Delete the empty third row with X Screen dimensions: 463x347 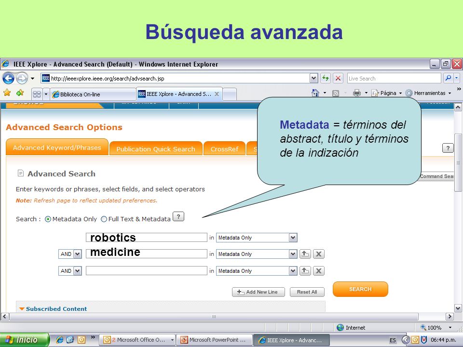pyautogui.click(x=319, y=270)
